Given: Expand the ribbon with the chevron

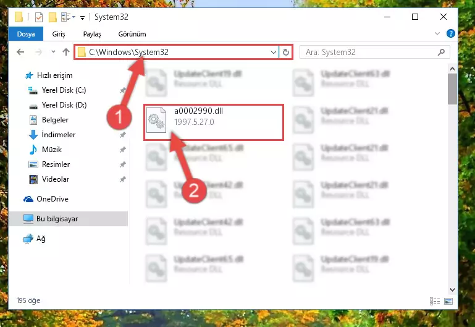Looking at the screenshot, I should (x=437, y=33).
